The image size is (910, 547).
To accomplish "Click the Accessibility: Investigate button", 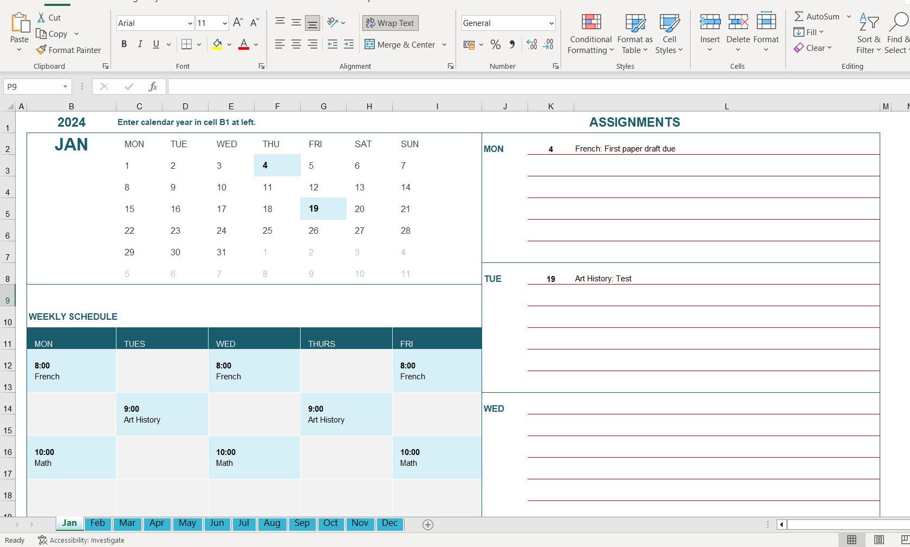I will point(80,540).
